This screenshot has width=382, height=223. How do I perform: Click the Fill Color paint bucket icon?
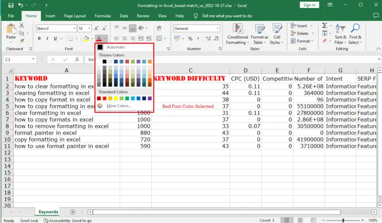pos(86,38)
